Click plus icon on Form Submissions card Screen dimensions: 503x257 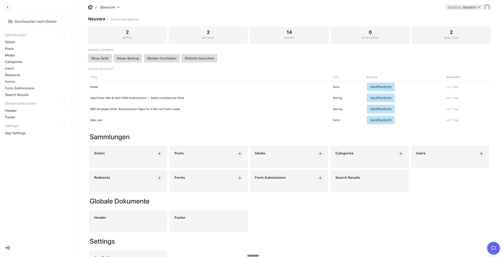pyautogui.click(x=320, y=178)
